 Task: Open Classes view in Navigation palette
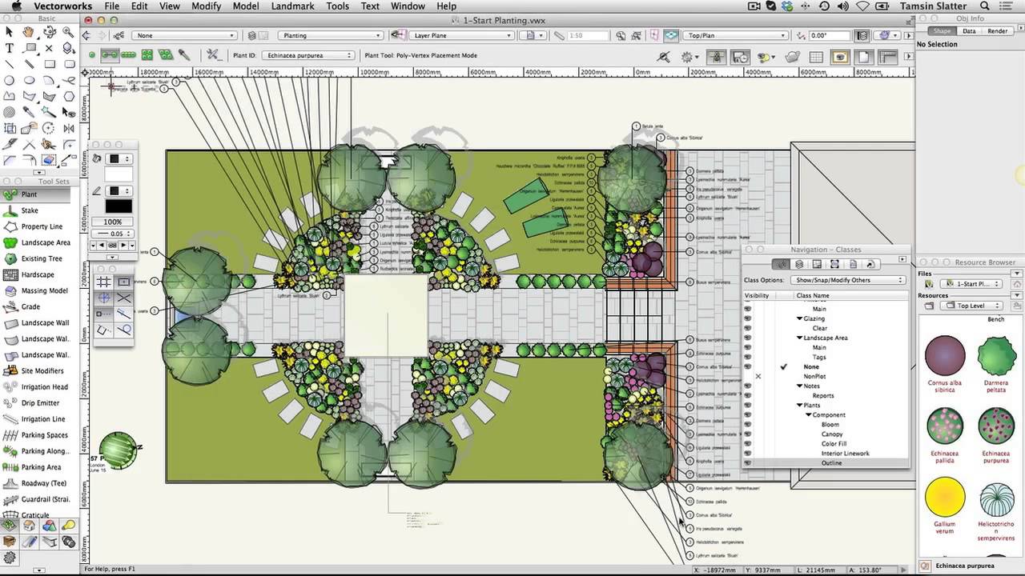pyautogui.click(x=782, y=264)
